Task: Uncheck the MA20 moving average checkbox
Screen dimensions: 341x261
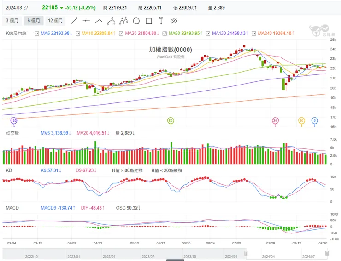Action: (x=122, y=34)
